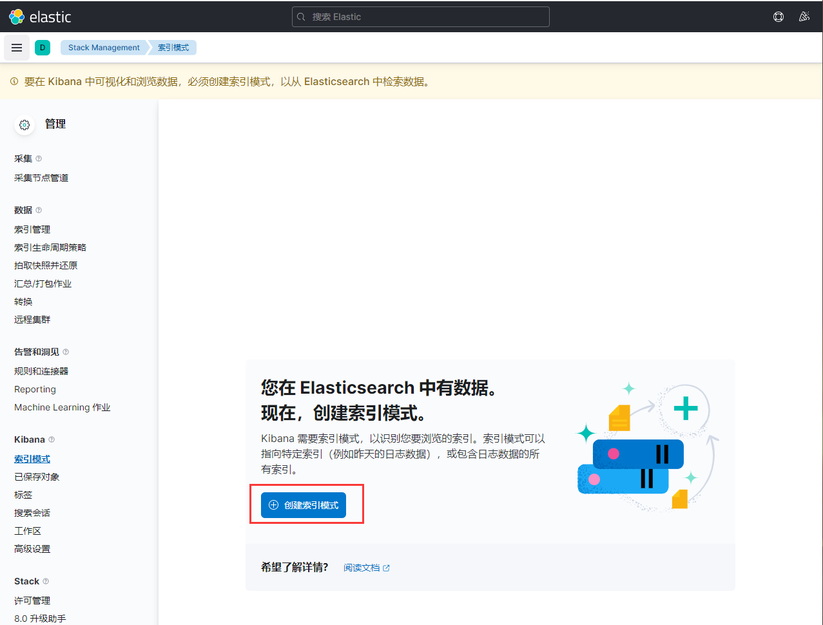The height and width of the screenshot is (625, 823).
Task: Open 已保存对象 in Kibana section
Action: pyautogui.click(x=37, y=477)
